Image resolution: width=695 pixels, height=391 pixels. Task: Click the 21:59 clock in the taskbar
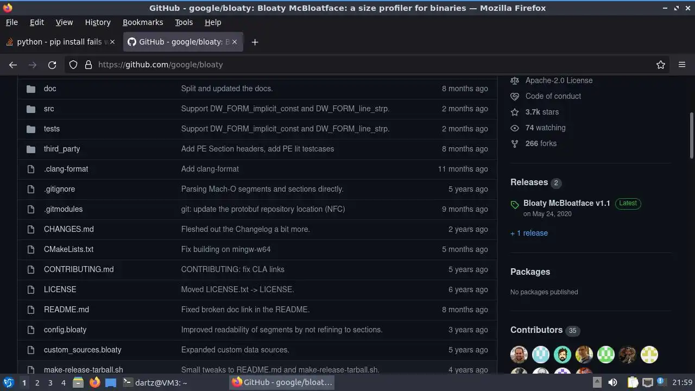[x=682, y=382]
